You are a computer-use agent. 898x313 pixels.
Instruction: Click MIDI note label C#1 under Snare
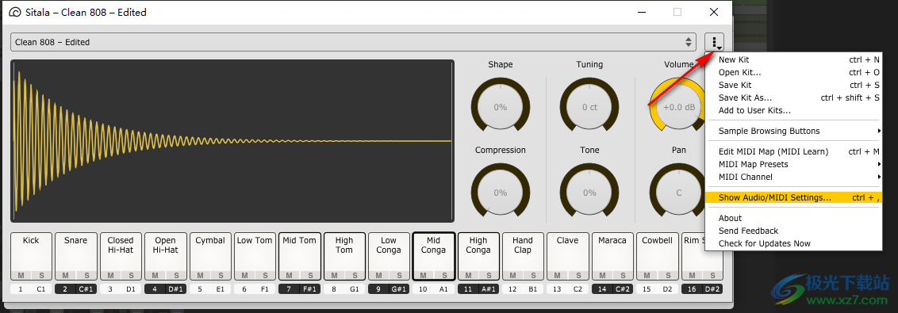86,289
